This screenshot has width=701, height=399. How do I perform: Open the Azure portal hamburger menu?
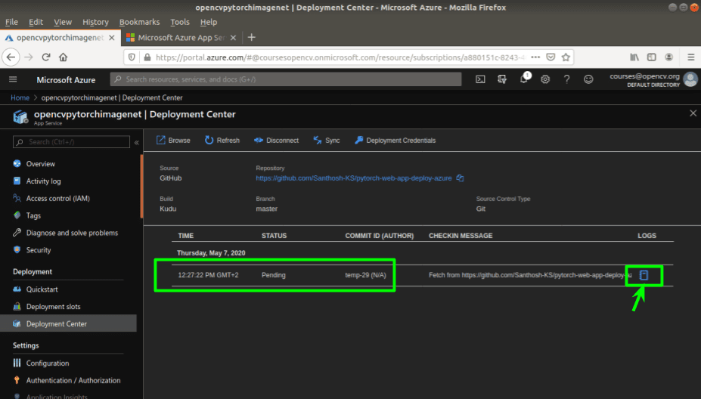click(13, 79)
